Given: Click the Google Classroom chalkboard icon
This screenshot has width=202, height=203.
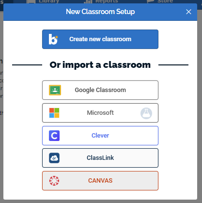Looking at the screenshot, I should click(x=55, y=90).
